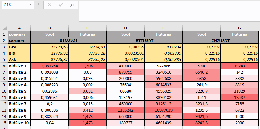This screenshot has height=129, width=260.
Task: Click the three-dot name box resize handle
Action: coord(39,5)
